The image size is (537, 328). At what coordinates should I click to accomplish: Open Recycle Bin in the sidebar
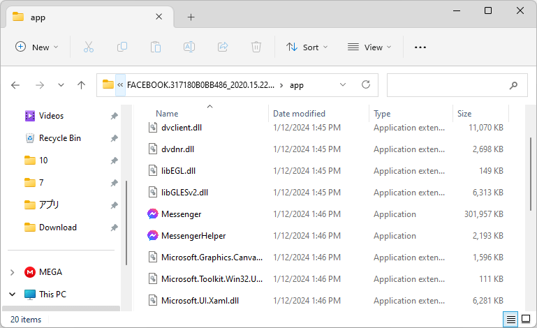click(60, 138)
